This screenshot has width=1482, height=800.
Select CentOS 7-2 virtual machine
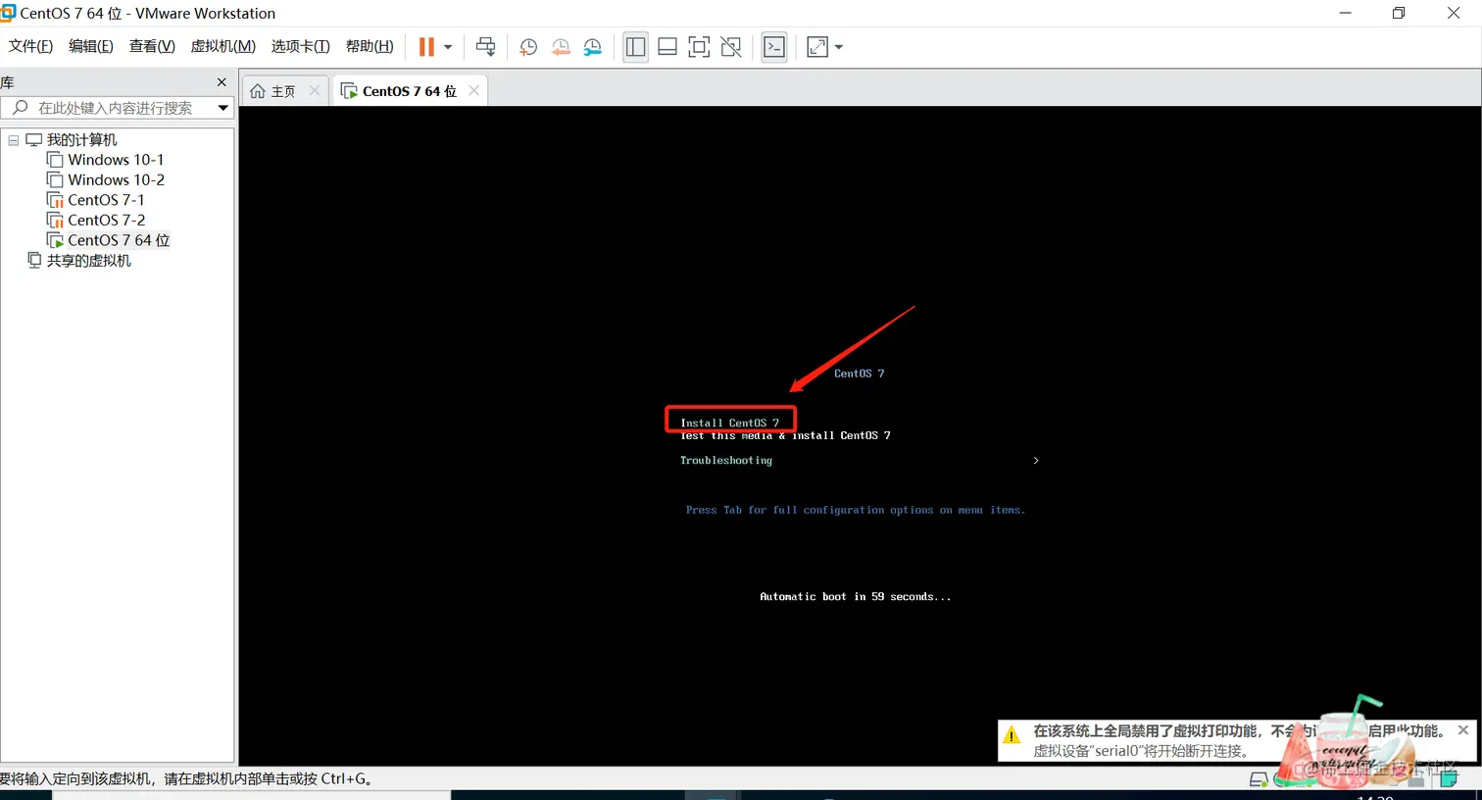coord(106,221)
